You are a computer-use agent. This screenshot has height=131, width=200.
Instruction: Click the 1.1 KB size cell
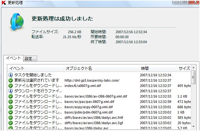tap(182, 96)
